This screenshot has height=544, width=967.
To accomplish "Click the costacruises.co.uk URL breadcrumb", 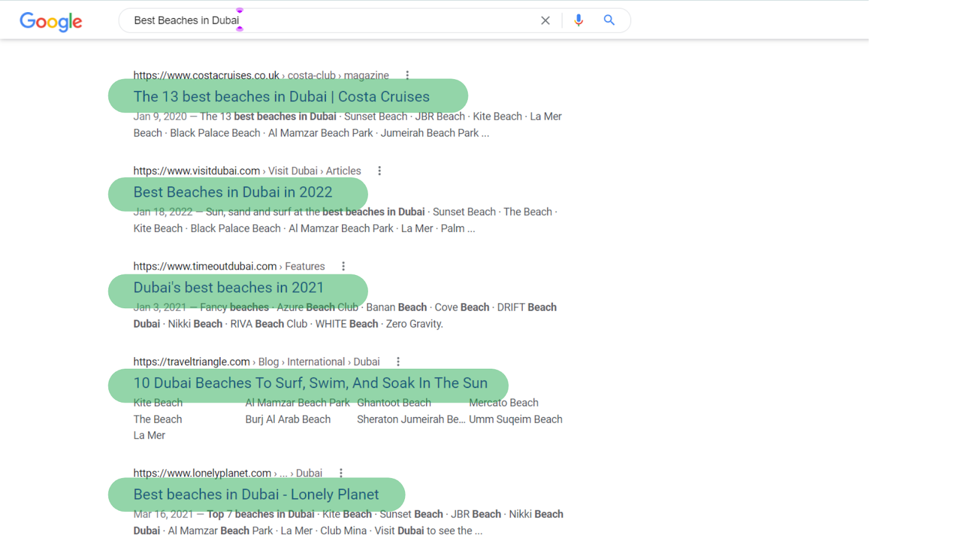I will click(x=261, y=76).
